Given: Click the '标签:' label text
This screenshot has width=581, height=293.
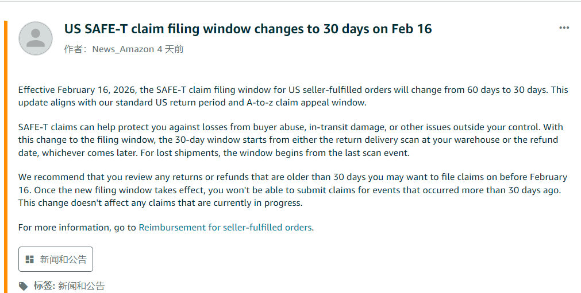Looking at the screenshot, I should (44, 286).
